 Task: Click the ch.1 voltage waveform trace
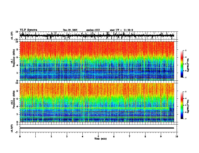[97, 35]
